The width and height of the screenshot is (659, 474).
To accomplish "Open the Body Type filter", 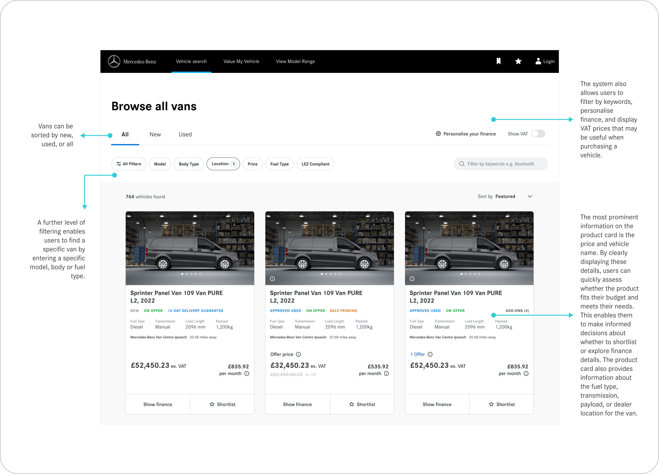I will click(x=189, y=164).
